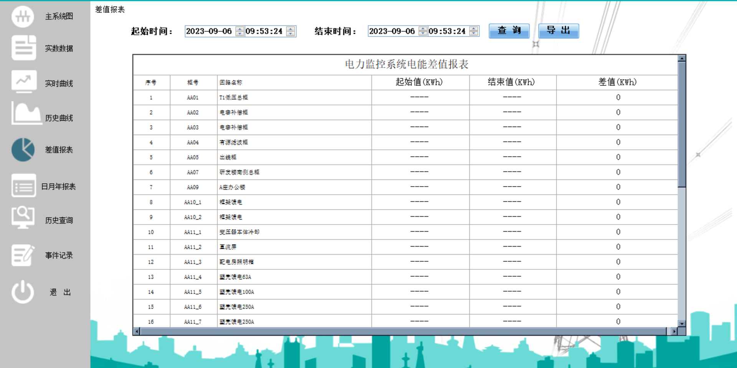The width and height of the screenshot is (737, 368).
Task: Select the 实数数据 real-time data icon
Action: pyautogui.click(x=23, y=48)
